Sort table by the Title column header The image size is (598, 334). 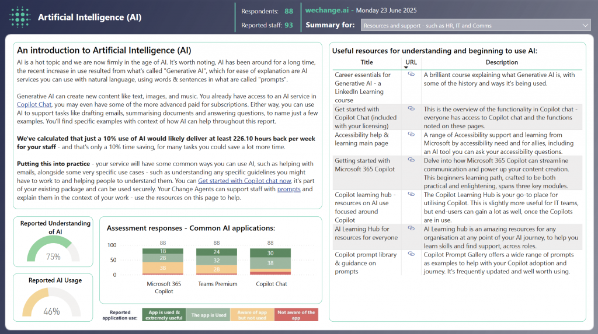coord(366,62)
